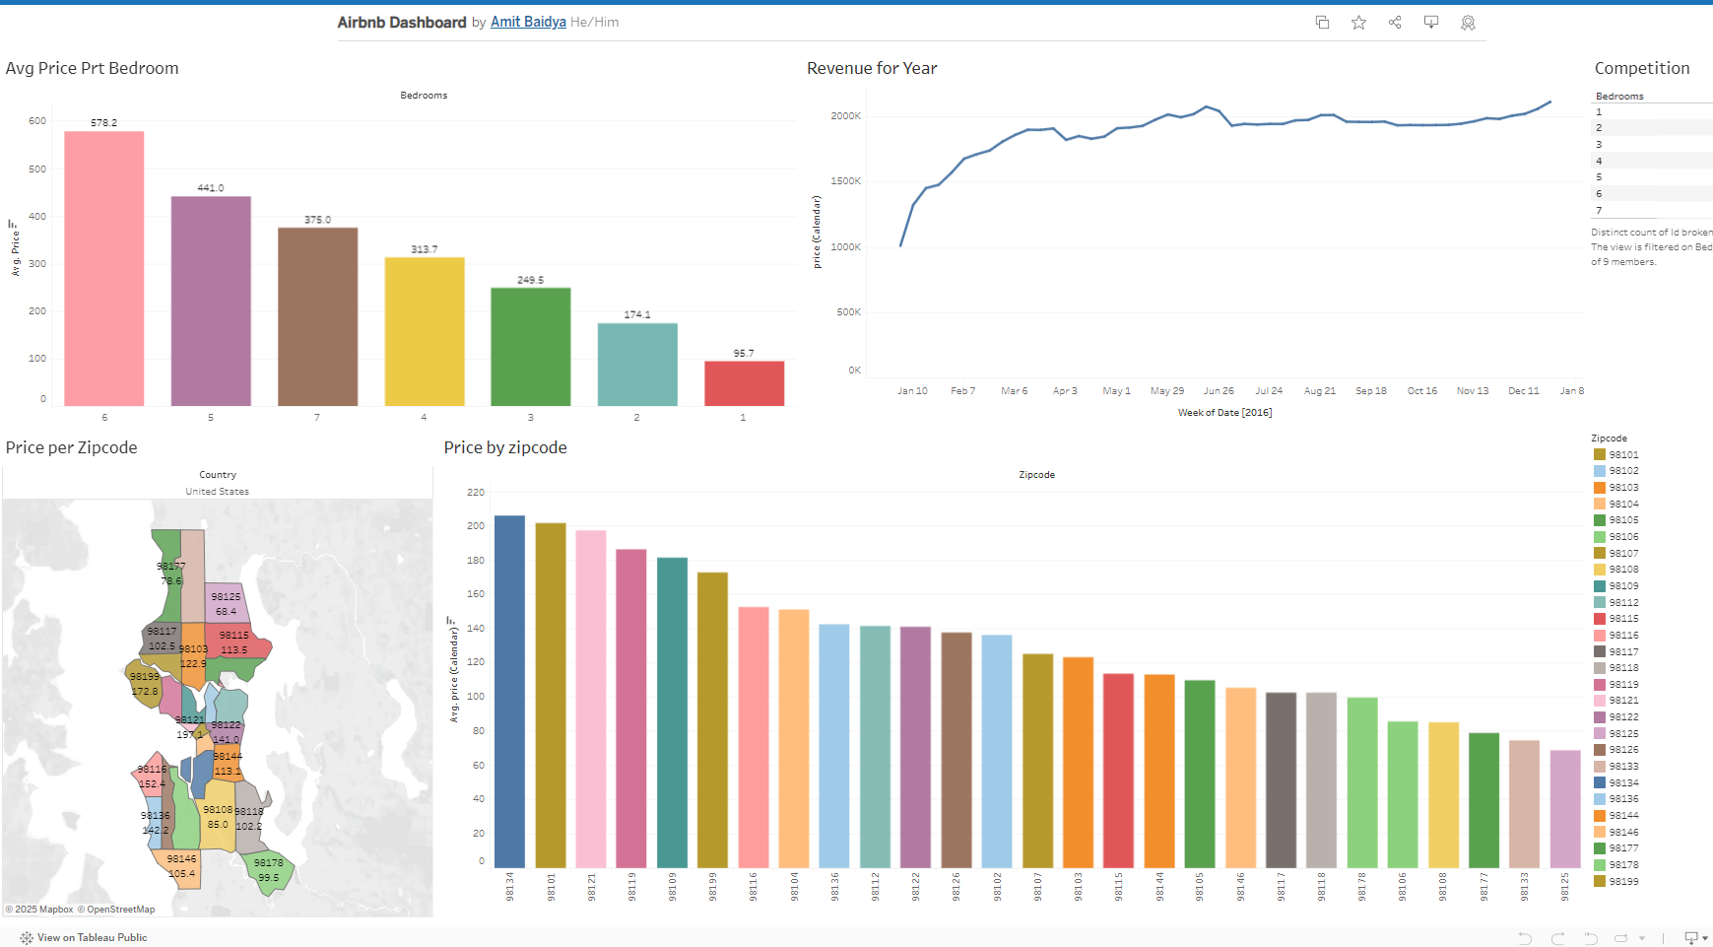Screen dimensions: 1713x947
Task: Click the light pink 98121 zipcode bar
Action: (591, 699)
